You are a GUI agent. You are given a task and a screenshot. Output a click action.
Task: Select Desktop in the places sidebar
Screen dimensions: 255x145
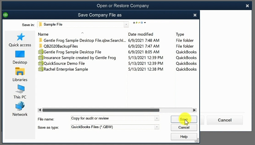pyautogui.click(x=20, y=58)
